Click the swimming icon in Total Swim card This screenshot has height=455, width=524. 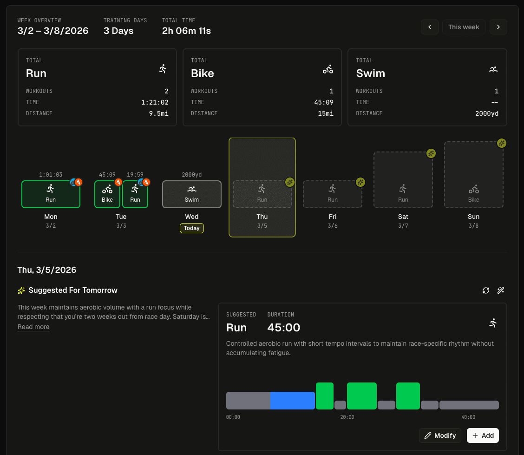click(x=493, y=69)
